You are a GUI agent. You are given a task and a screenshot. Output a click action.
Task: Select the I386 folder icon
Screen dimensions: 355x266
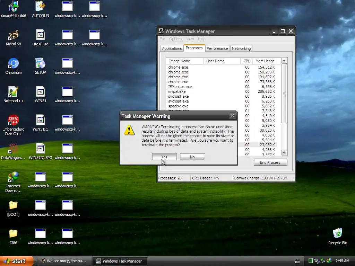click(x=14, y=237)
